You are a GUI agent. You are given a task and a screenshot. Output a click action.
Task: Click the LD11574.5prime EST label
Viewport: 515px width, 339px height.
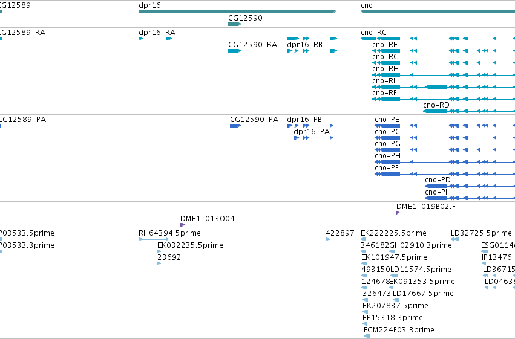[421, 270]
